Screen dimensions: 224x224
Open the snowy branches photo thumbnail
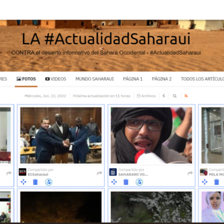pyautogui.click(x=151, y=207)
